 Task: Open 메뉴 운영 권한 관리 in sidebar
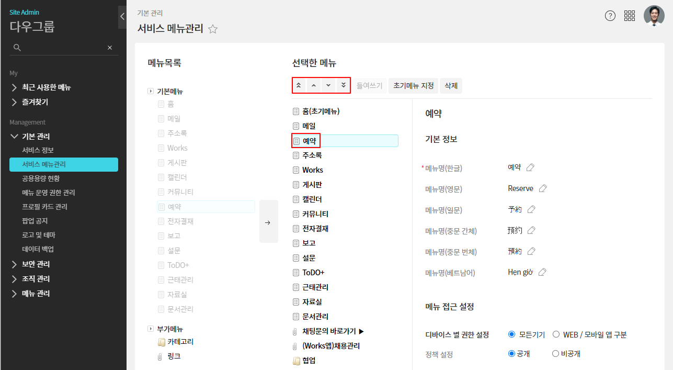(49, 193)
